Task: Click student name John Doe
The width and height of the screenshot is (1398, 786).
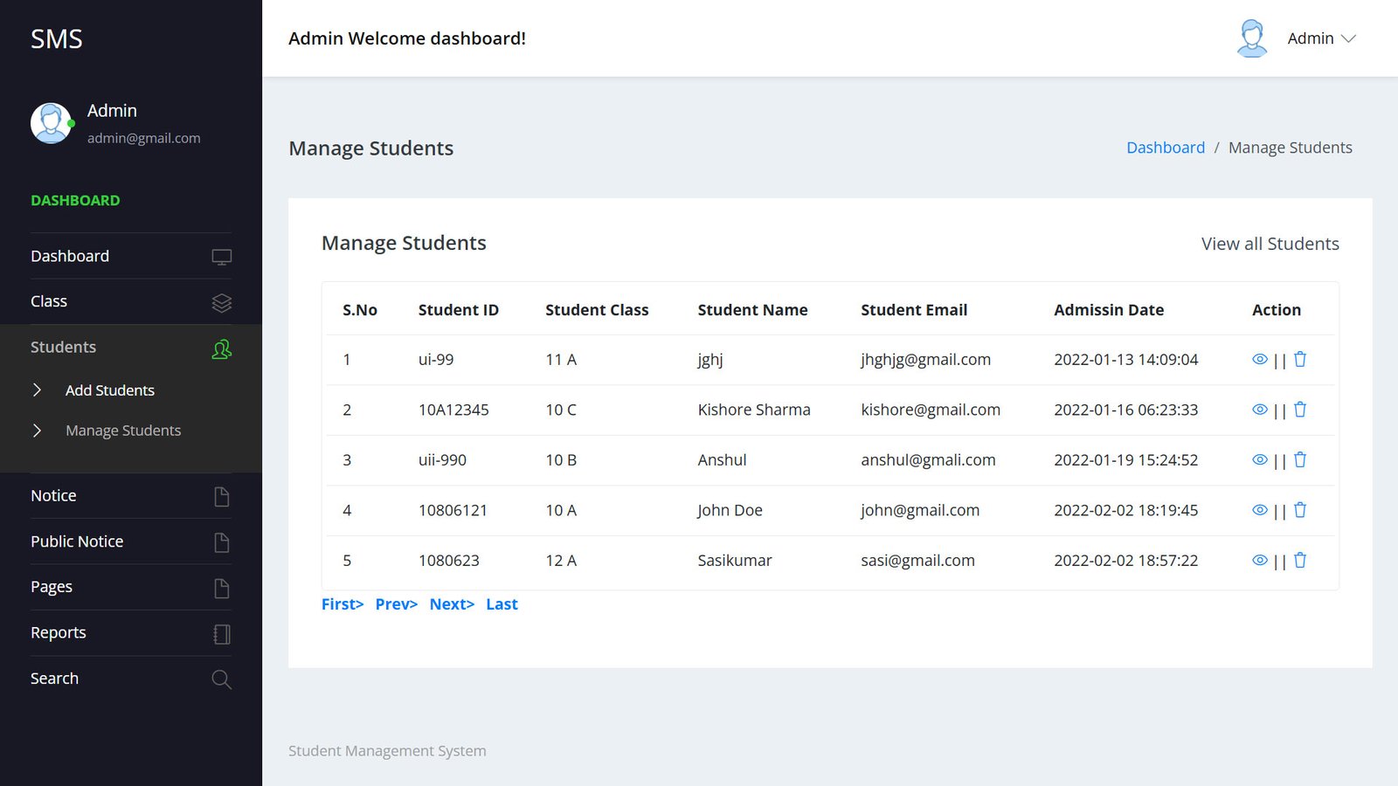Action: click(730, 510)
